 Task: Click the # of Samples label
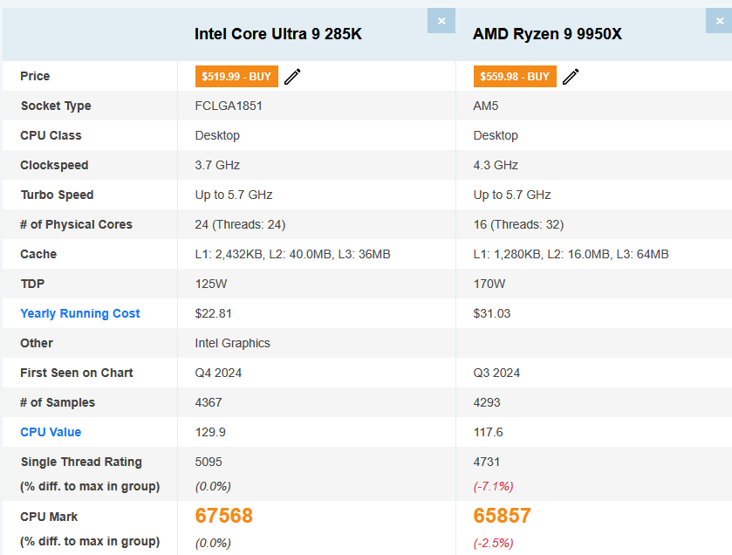[x=58, y=402]
